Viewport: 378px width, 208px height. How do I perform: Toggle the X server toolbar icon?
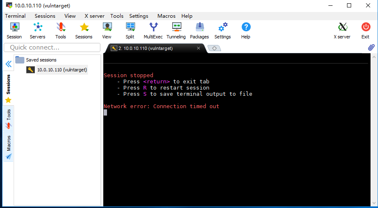(x=342, y=31)
